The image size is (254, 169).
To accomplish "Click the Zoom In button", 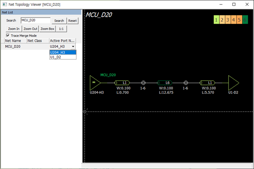I will (x=14, y=29).
